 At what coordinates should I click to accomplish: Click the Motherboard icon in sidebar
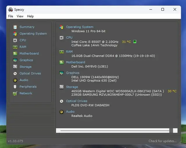point(15,54)
